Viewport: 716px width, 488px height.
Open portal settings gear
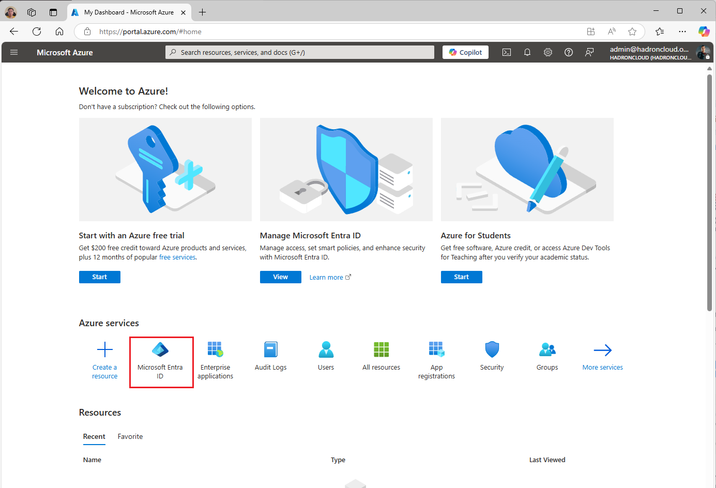[548, 52]
